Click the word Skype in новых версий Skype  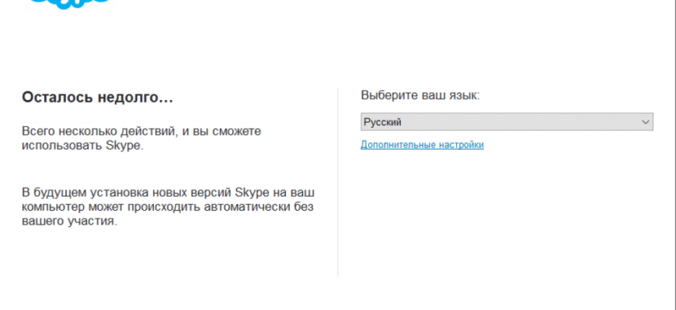point(251,191)
